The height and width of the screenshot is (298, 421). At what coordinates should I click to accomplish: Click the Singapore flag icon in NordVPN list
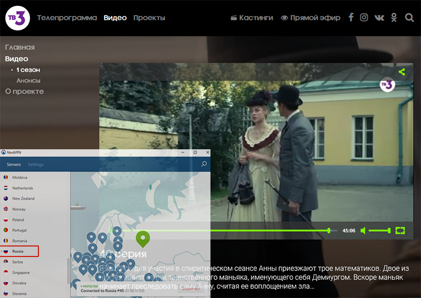click(6, 273)
